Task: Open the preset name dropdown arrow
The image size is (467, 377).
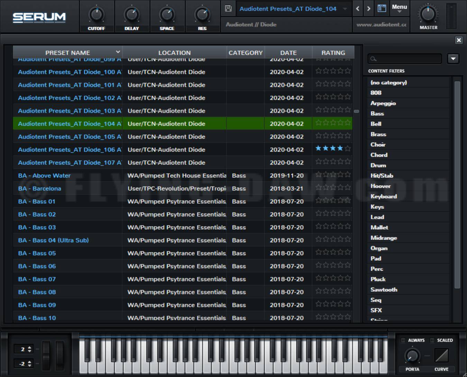Action: coord(345,9)
